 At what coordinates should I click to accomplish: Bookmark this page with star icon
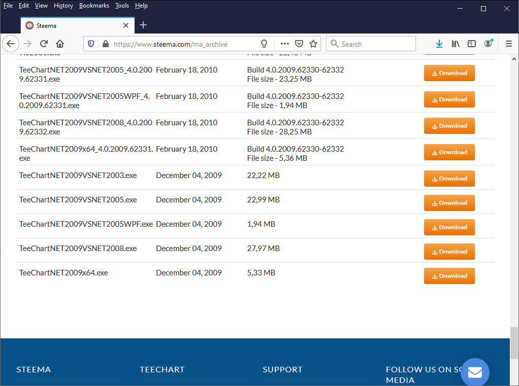pos(313,44)
